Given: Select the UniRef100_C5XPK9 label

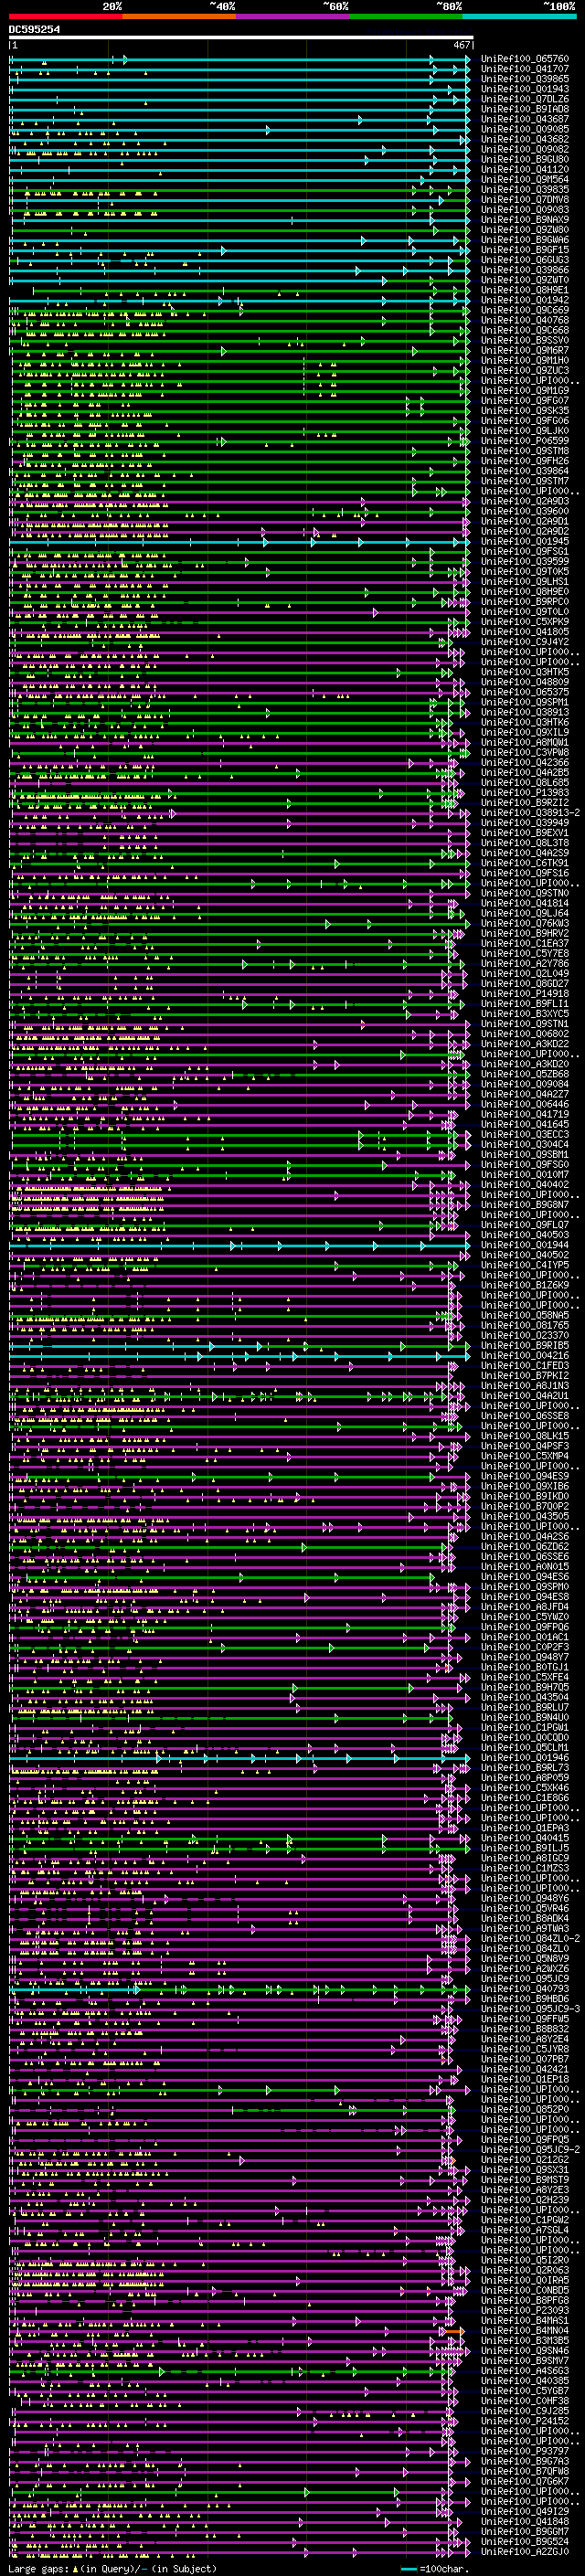Looking at the screenshot, I should tap(525, 622).
